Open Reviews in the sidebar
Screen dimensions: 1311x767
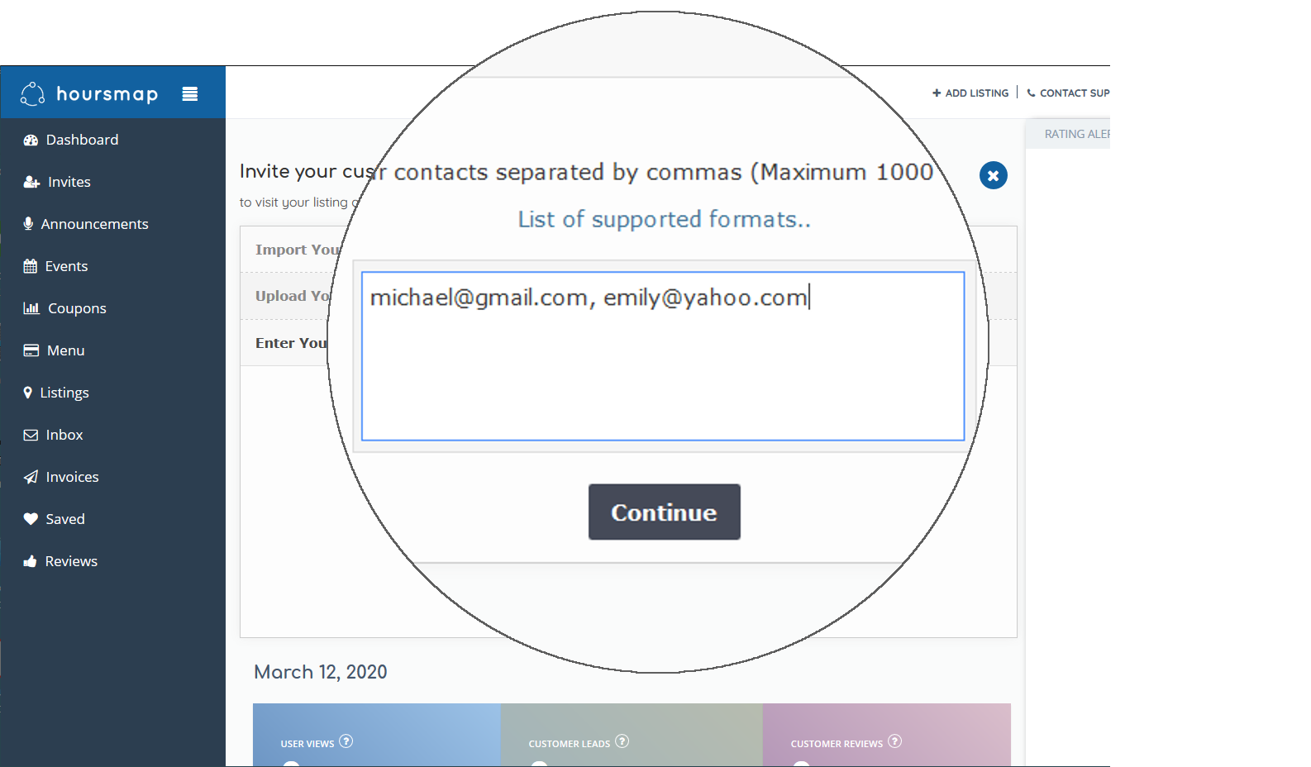pyautogui.click(x=60, y=561)
